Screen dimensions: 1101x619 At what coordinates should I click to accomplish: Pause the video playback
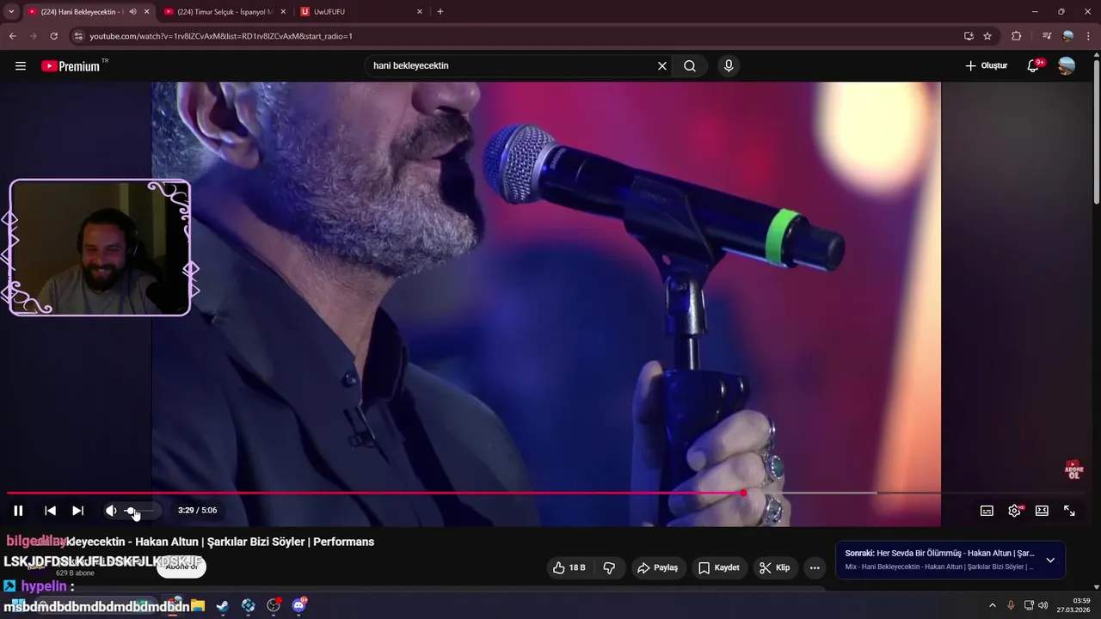(18, 511)
